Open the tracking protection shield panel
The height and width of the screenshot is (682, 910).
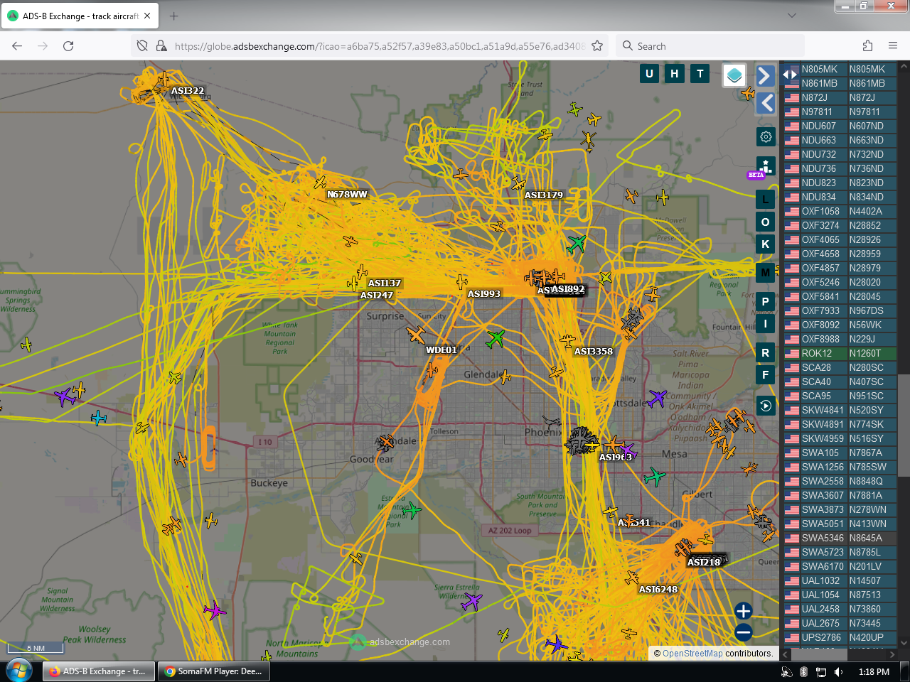point(142,46)
